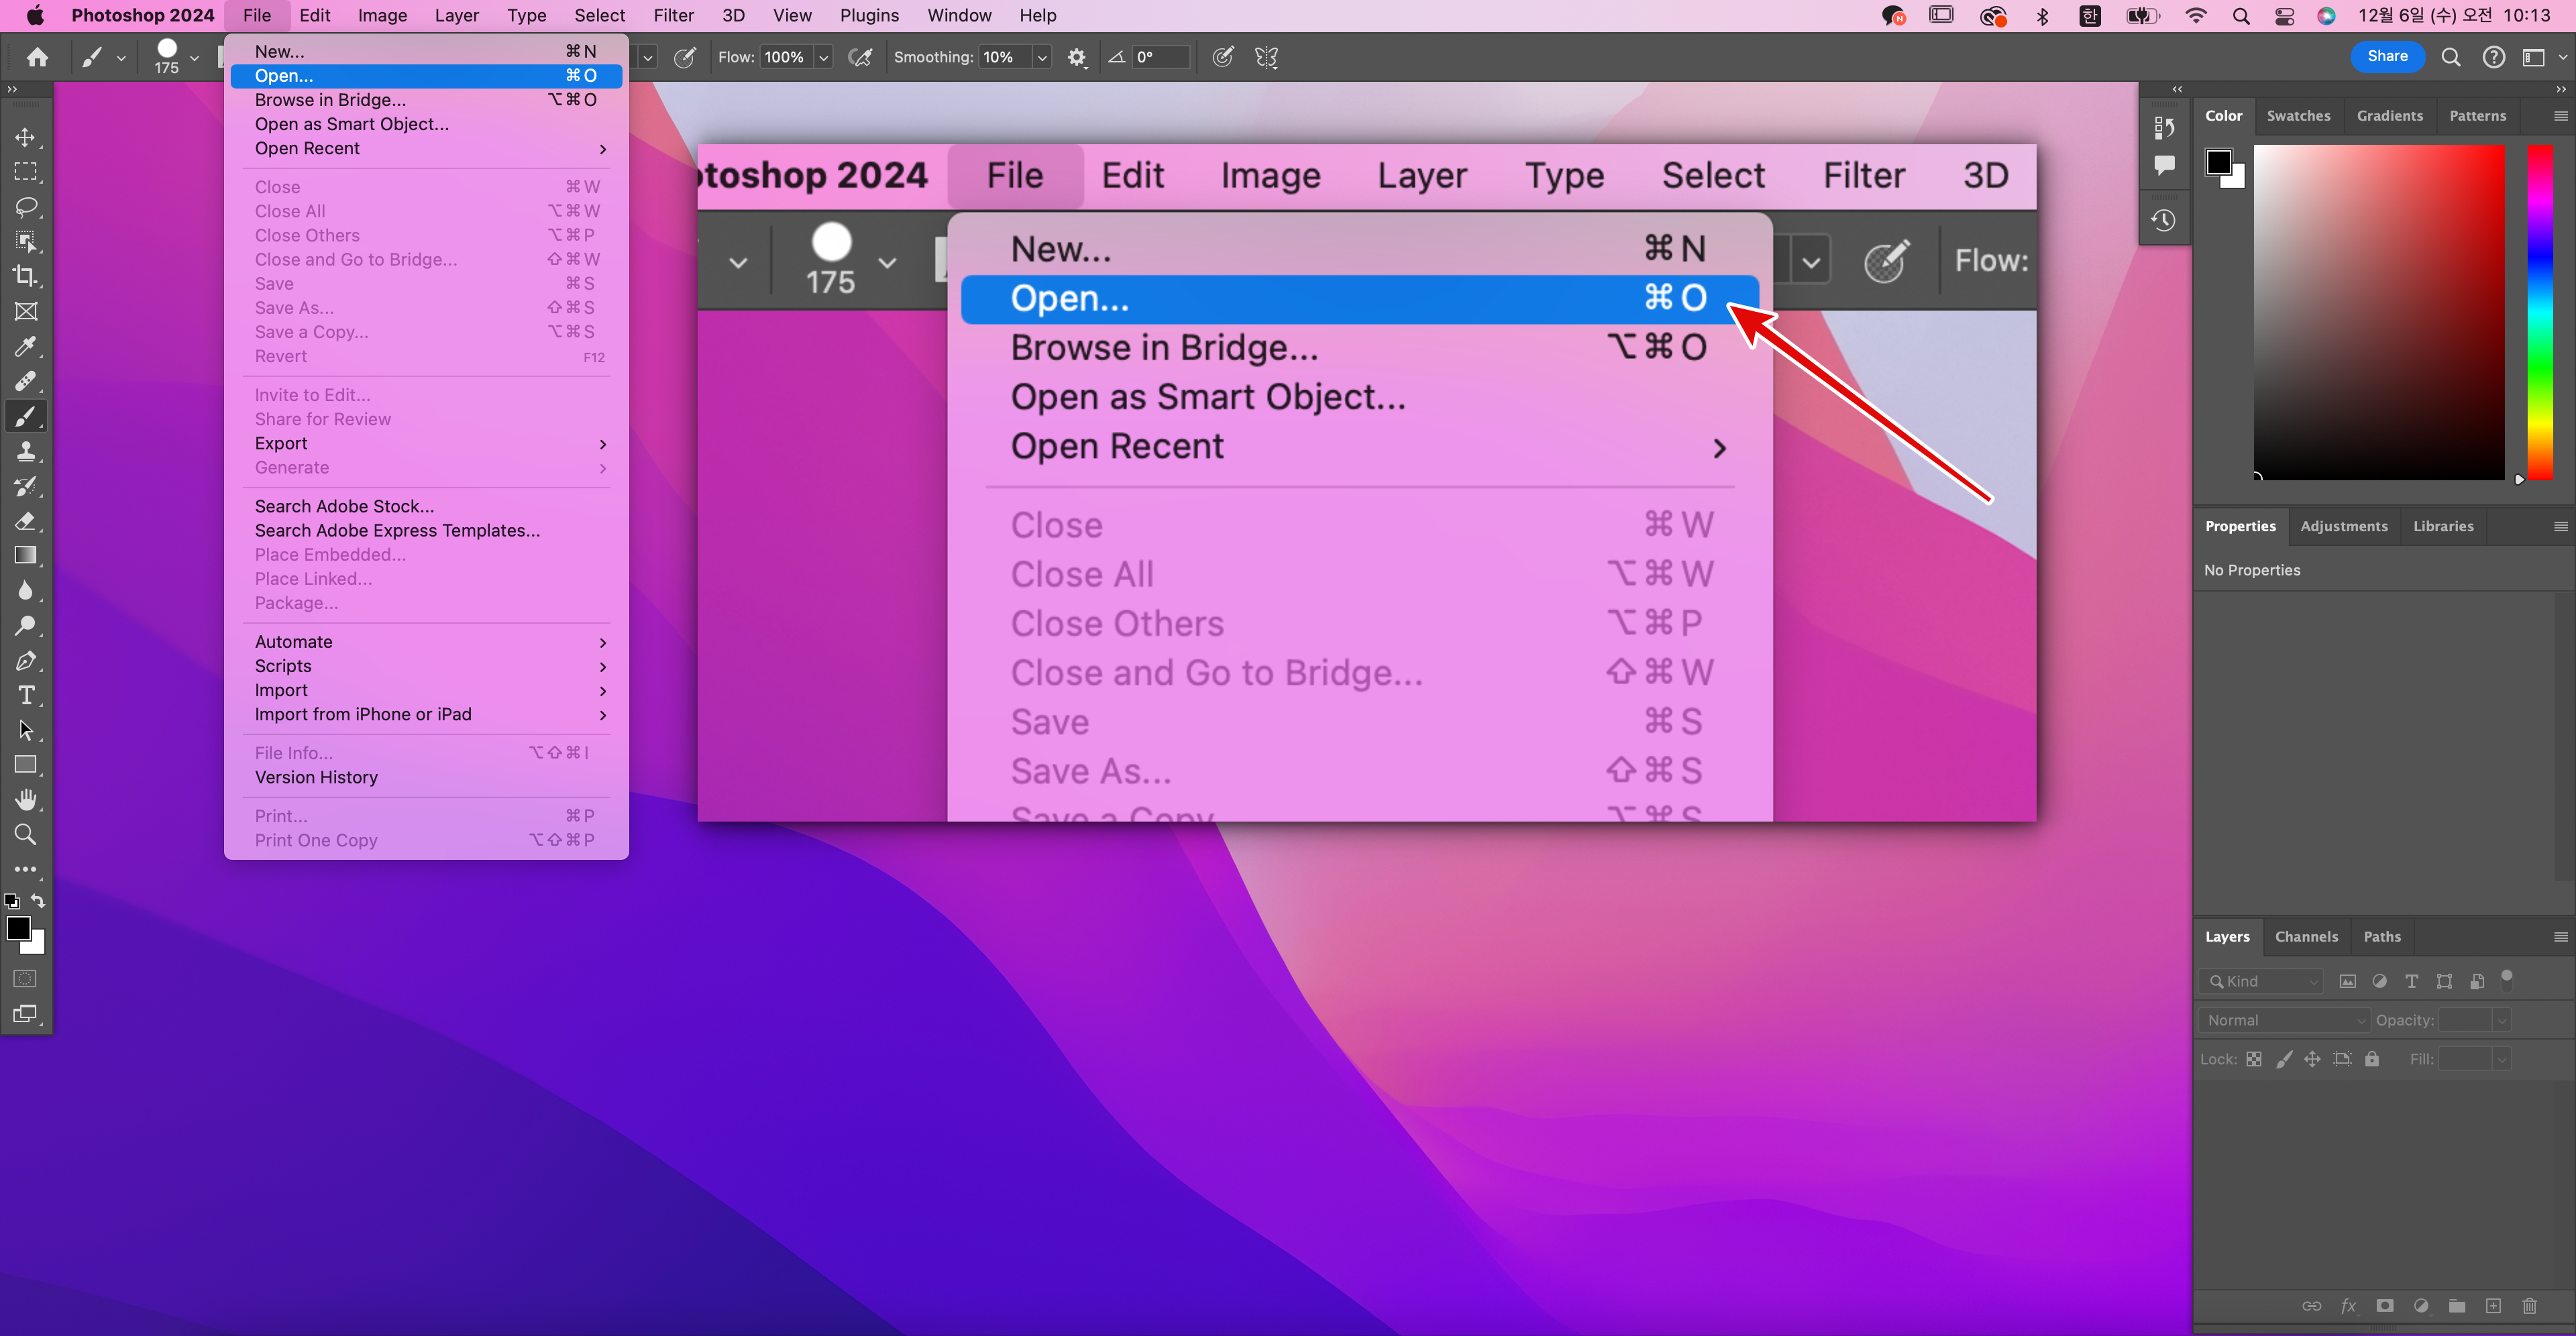Image resolution: width=2576 pixels, height=1336 pixels.
Task: Select the Move tool
Action: click(x=26, y=137)
